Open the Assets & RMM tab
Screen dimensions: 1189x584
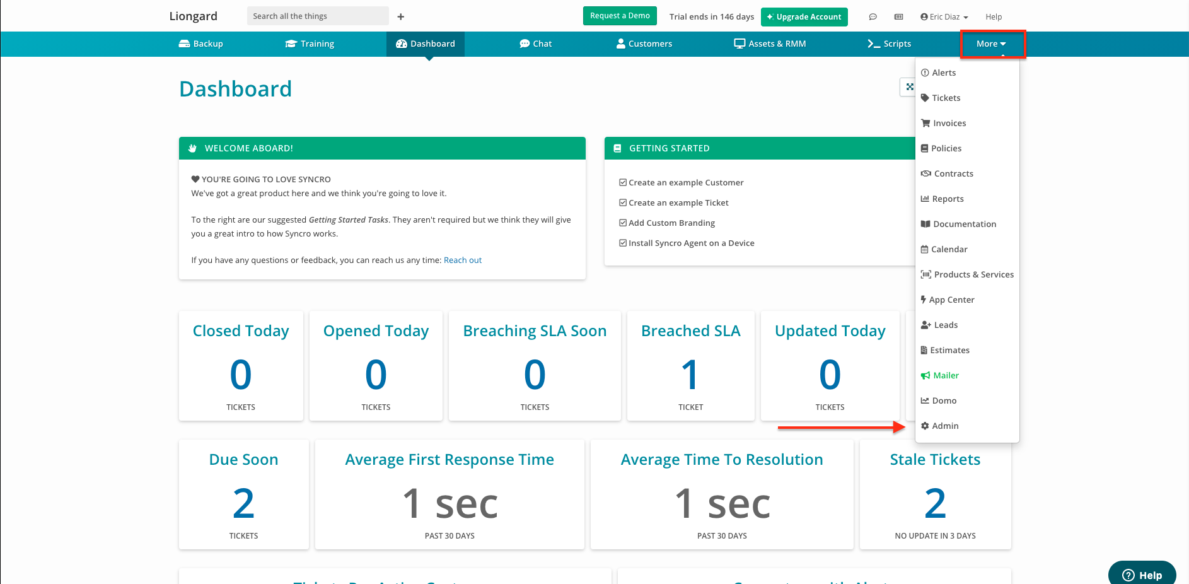coord(770,44)
